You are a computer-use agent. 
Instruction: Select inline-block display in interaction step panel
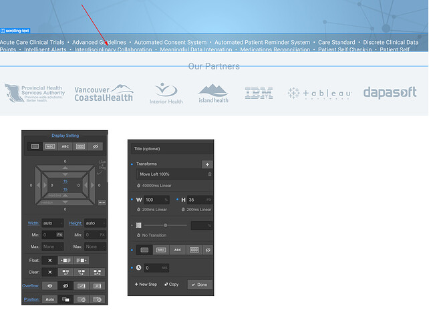(161, 250)
